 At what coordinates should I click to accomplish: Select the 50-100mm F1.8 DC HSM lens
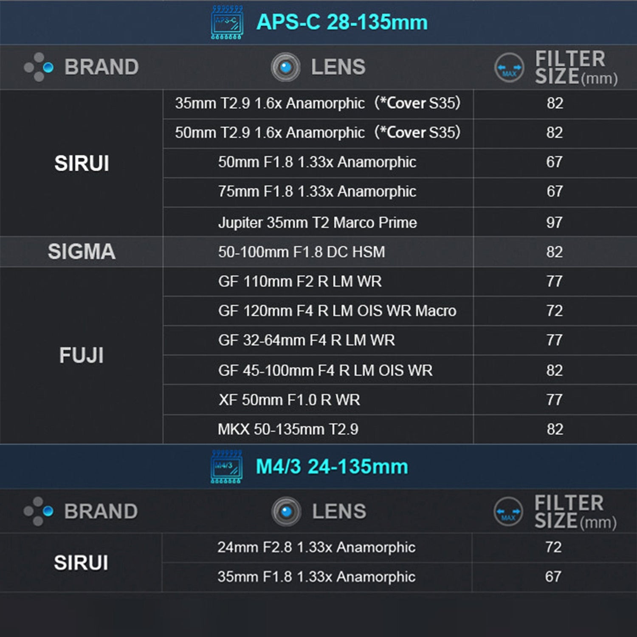(x=302, y=252)
